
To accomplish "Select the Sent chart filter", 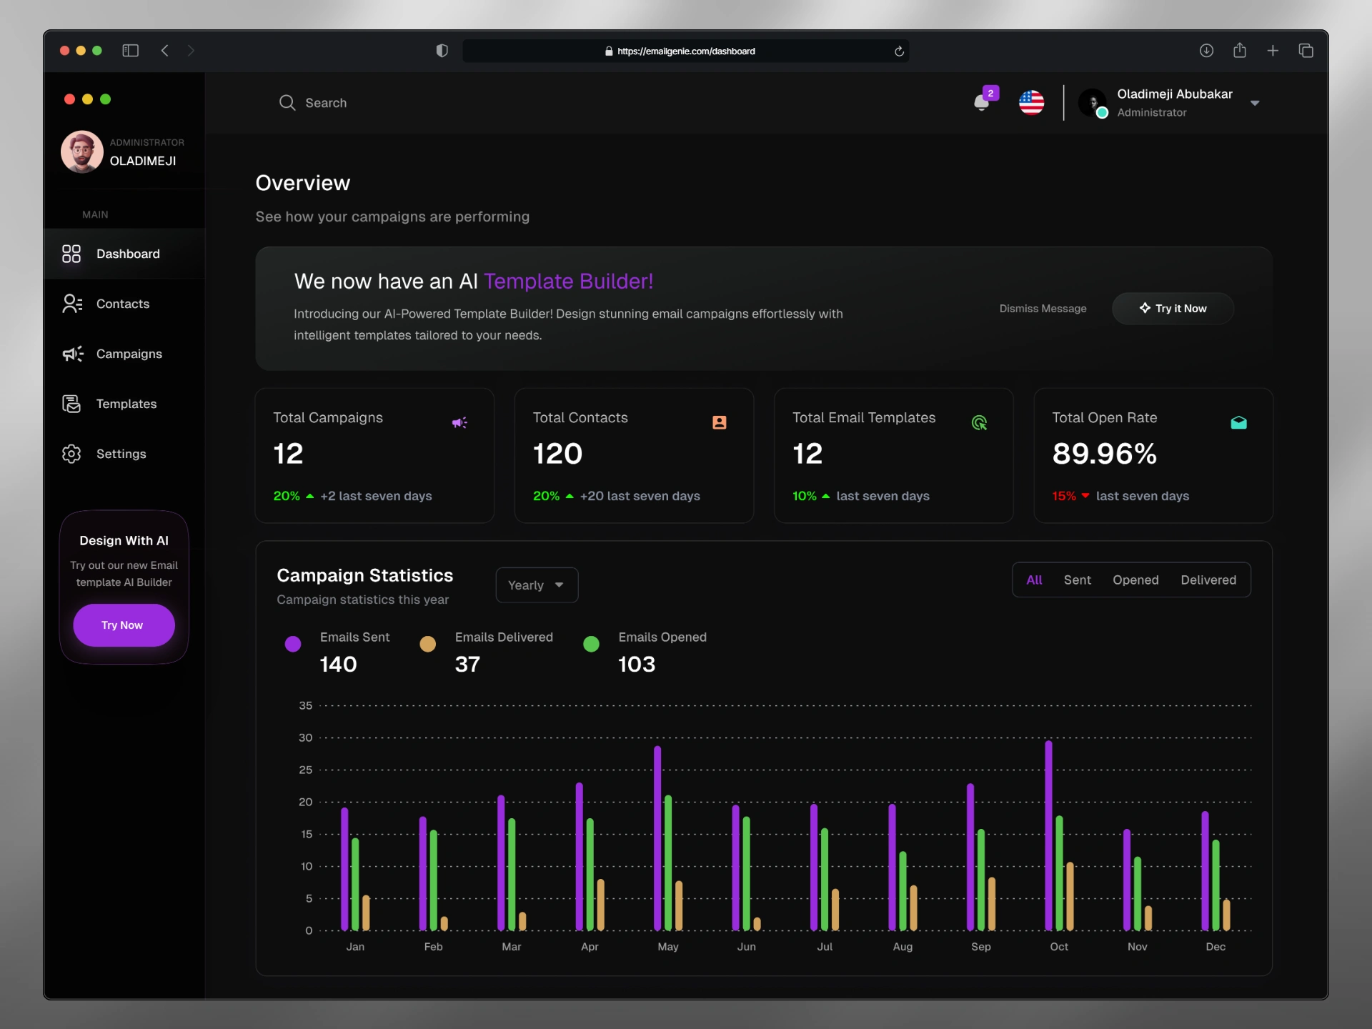I will (x=1077, y=580).
